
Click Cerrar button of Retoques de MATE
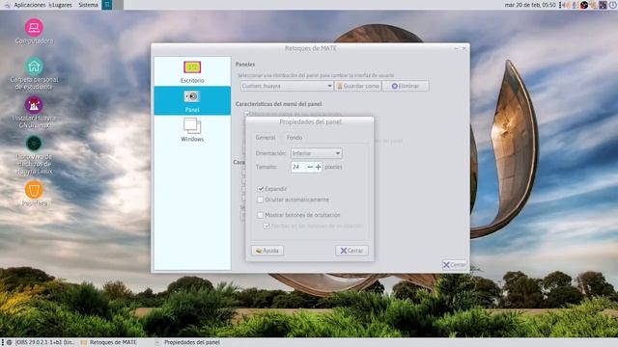point(455,265)
